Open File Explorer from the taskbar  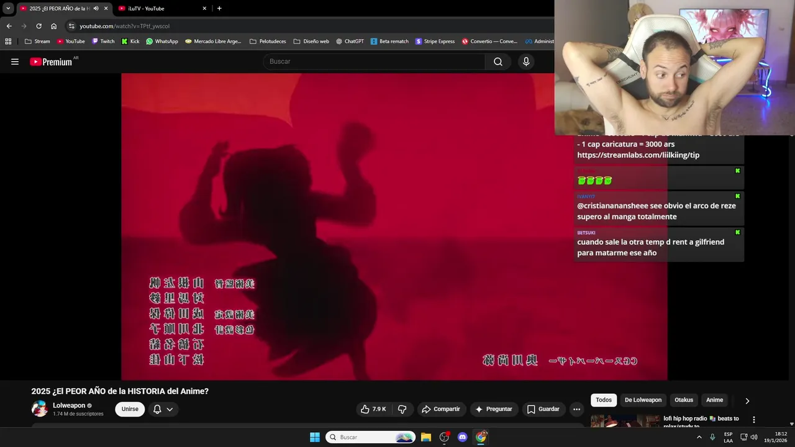(426, 437)
